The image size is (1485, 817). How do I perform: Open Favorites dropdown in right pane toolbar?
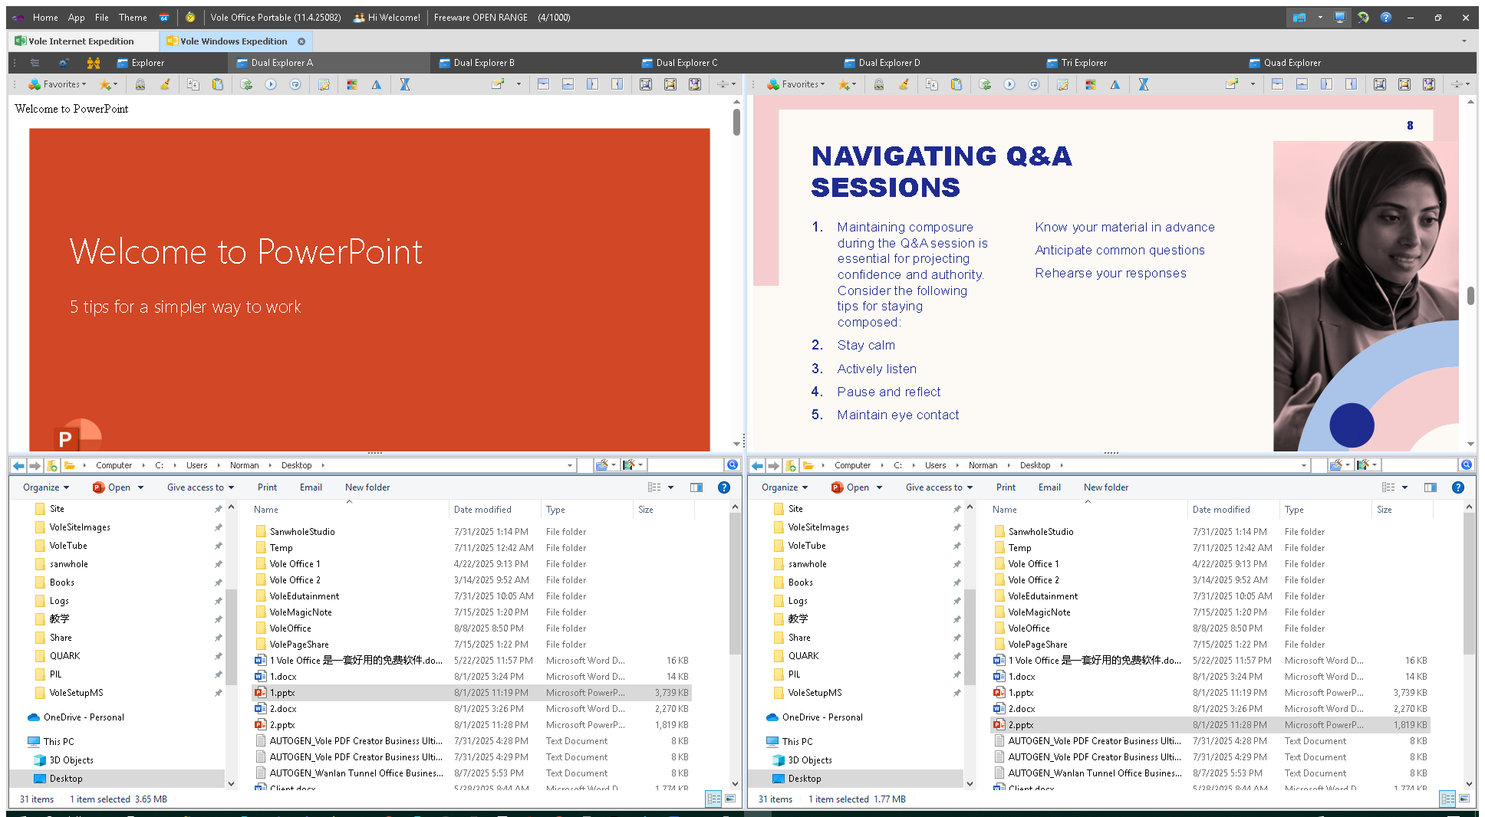[796, 84]
